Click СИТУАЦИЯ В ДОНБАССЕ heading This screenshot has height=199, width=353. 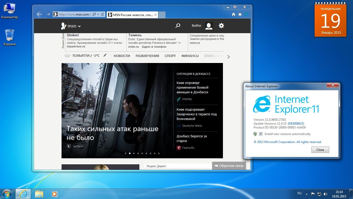pos(193,74)
